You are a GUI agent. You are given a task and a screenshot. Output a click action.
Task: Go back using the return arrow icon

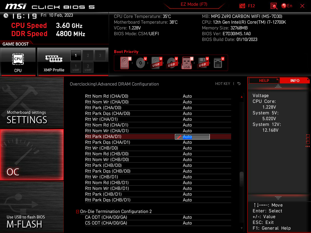pyautogui.click(x=239, y=84)
